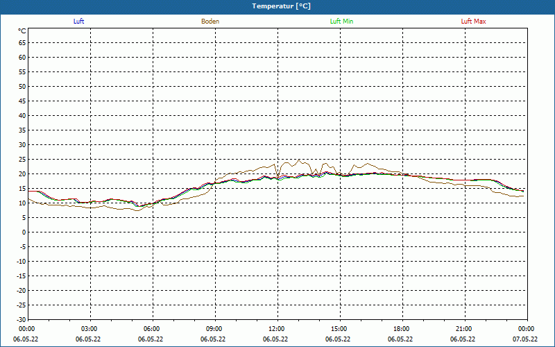Click the 06:00 time axis label
This screenshot has height=347, width=555.
pyautogui.click(x=153, y=329)
